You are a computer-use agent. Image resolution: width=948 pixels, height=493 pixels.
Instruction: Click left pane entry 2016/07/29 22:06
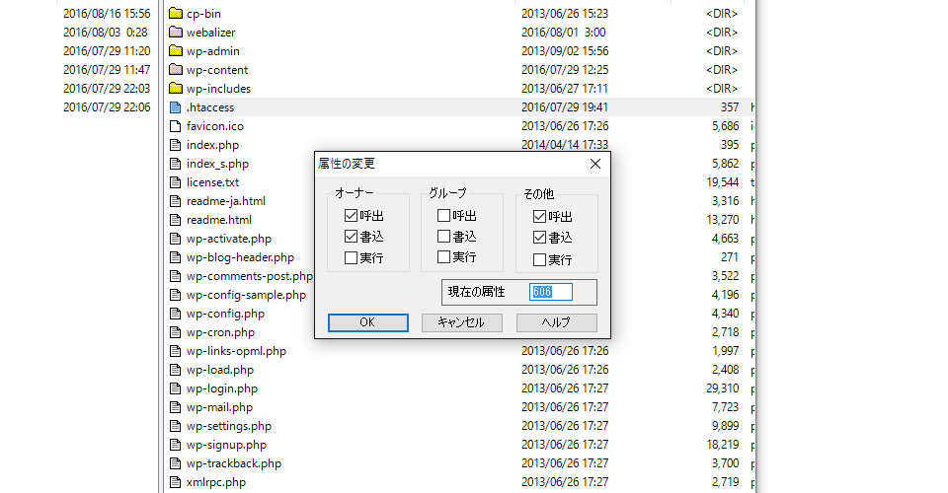(107, 107)
